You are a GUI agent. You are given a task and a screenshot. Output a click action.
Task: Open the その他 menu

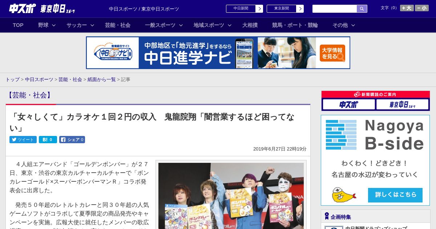[x=340, y=25]
